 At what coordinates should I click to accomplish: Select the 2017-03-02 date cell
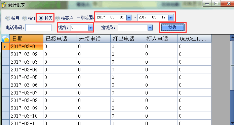[27, 54]
